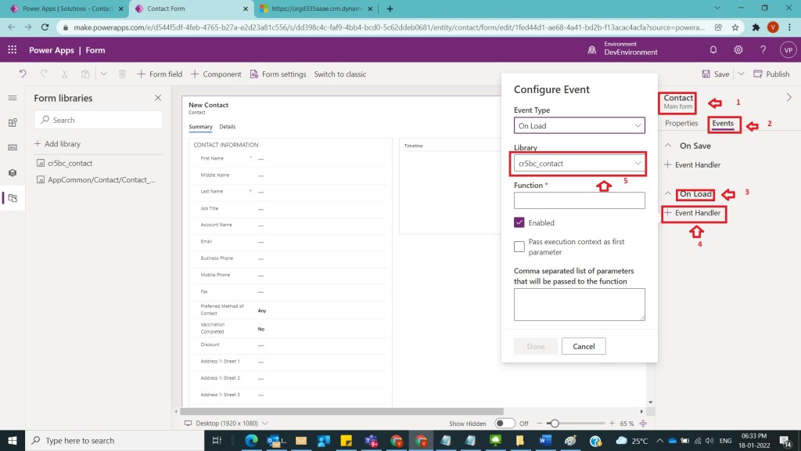This screenshot has height=451, width=801.
Task: Click the app launcher waffle icon
Action: click(x=12, y=50)
